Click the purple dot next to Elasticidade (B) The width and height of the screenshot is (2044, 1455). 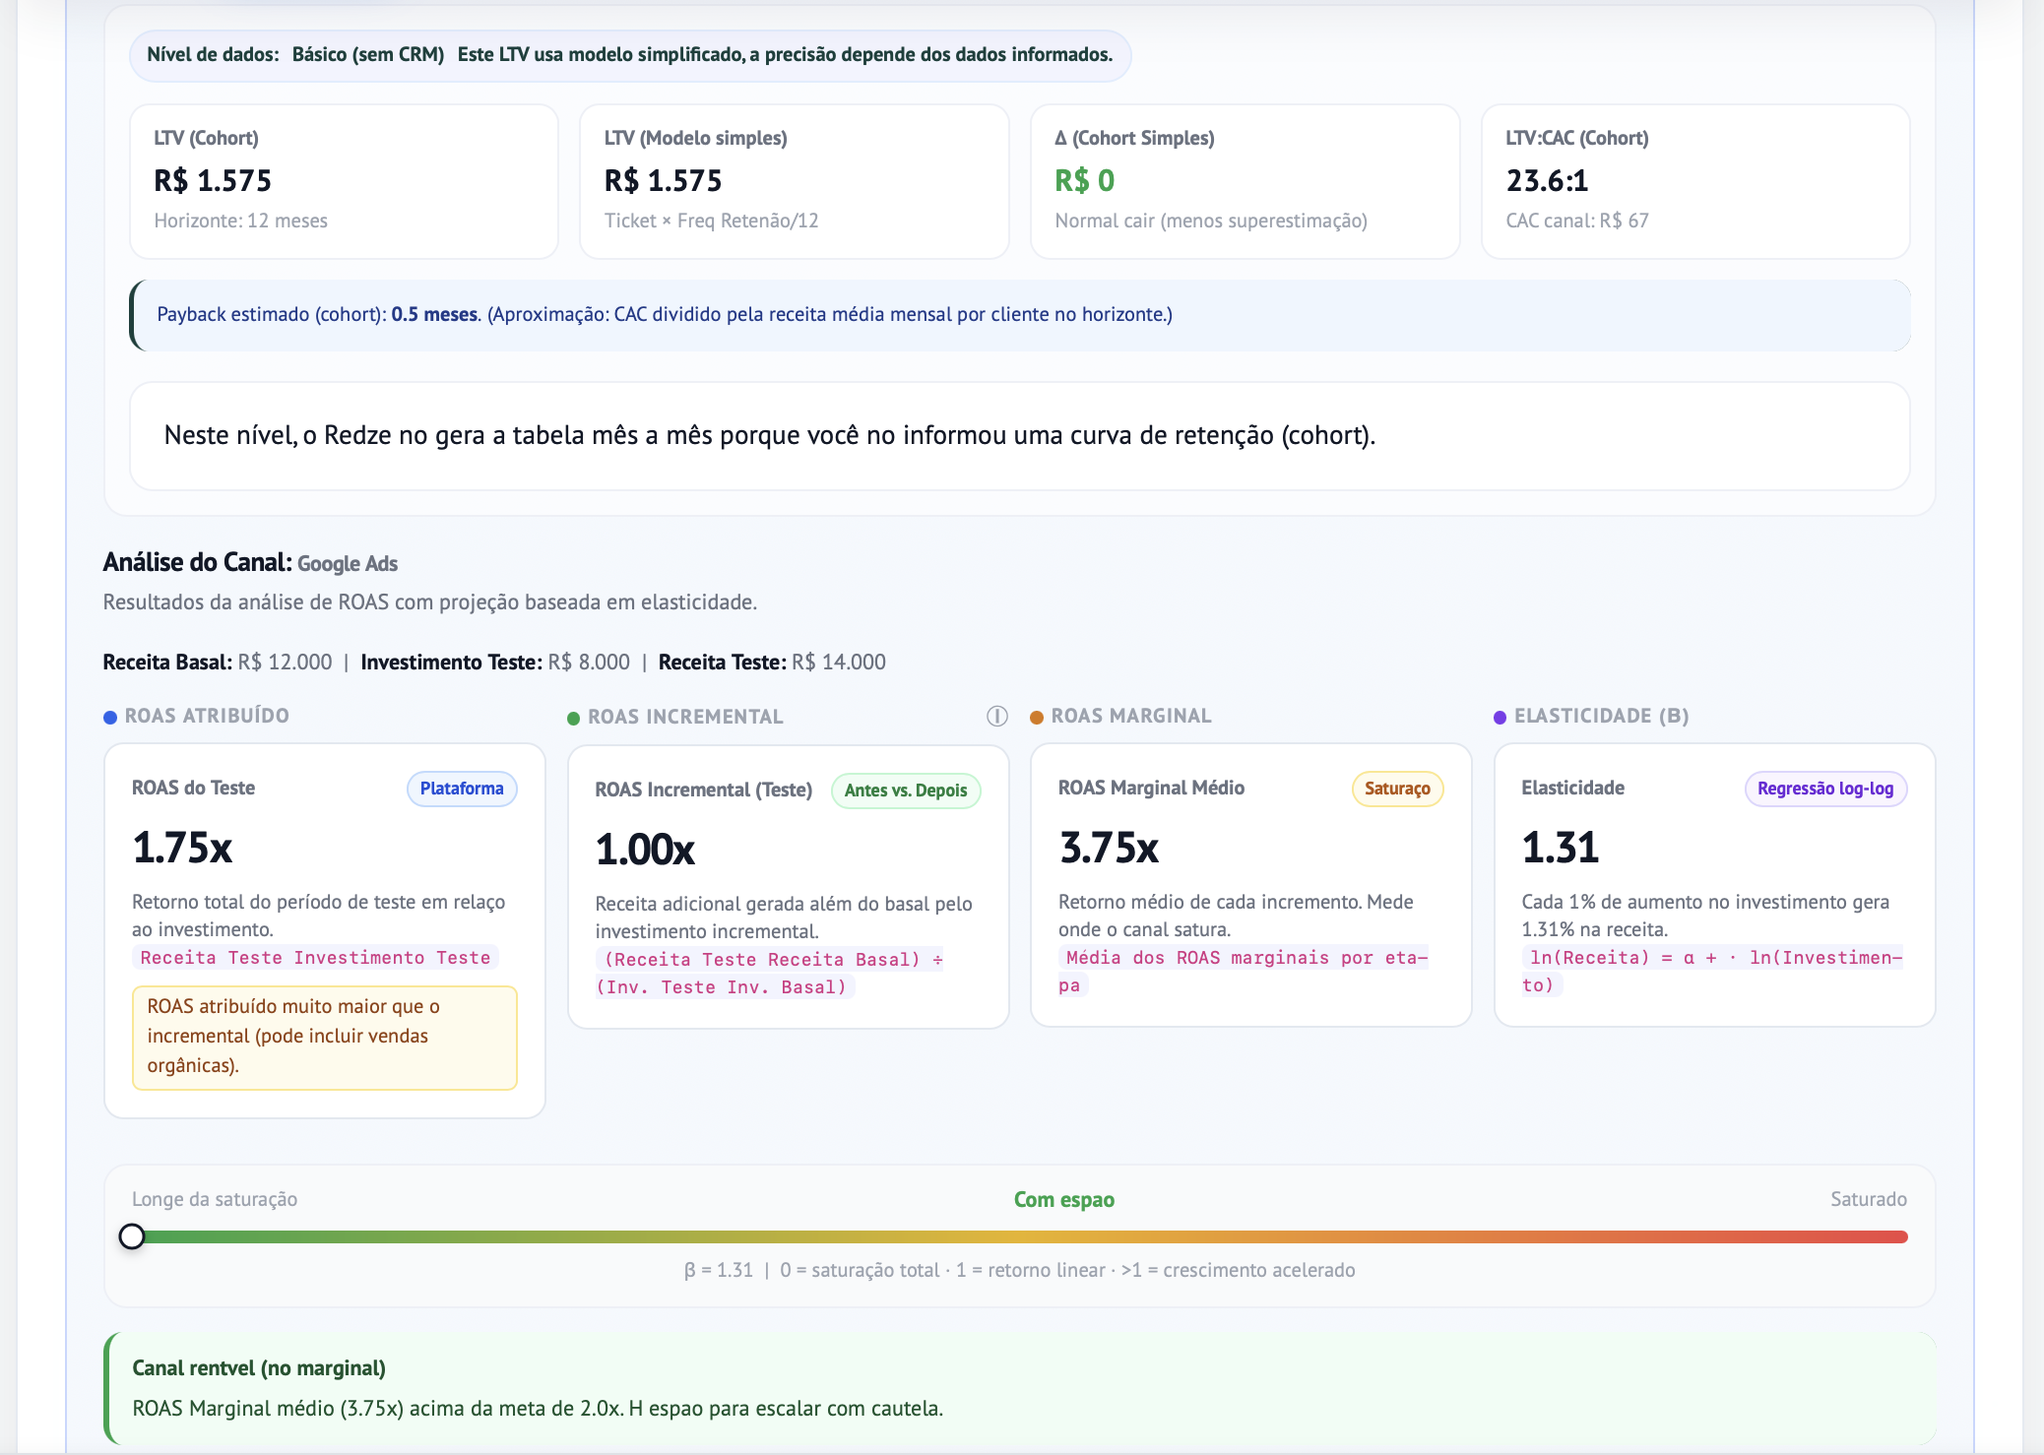point(1500,718)
